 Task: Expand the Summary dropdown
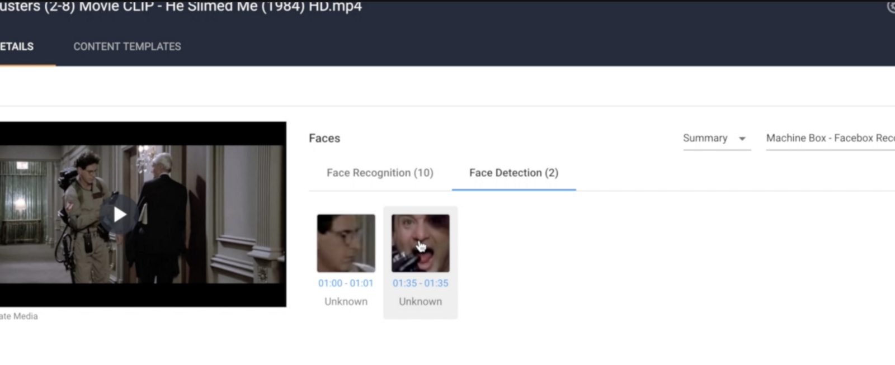point(716,138)
